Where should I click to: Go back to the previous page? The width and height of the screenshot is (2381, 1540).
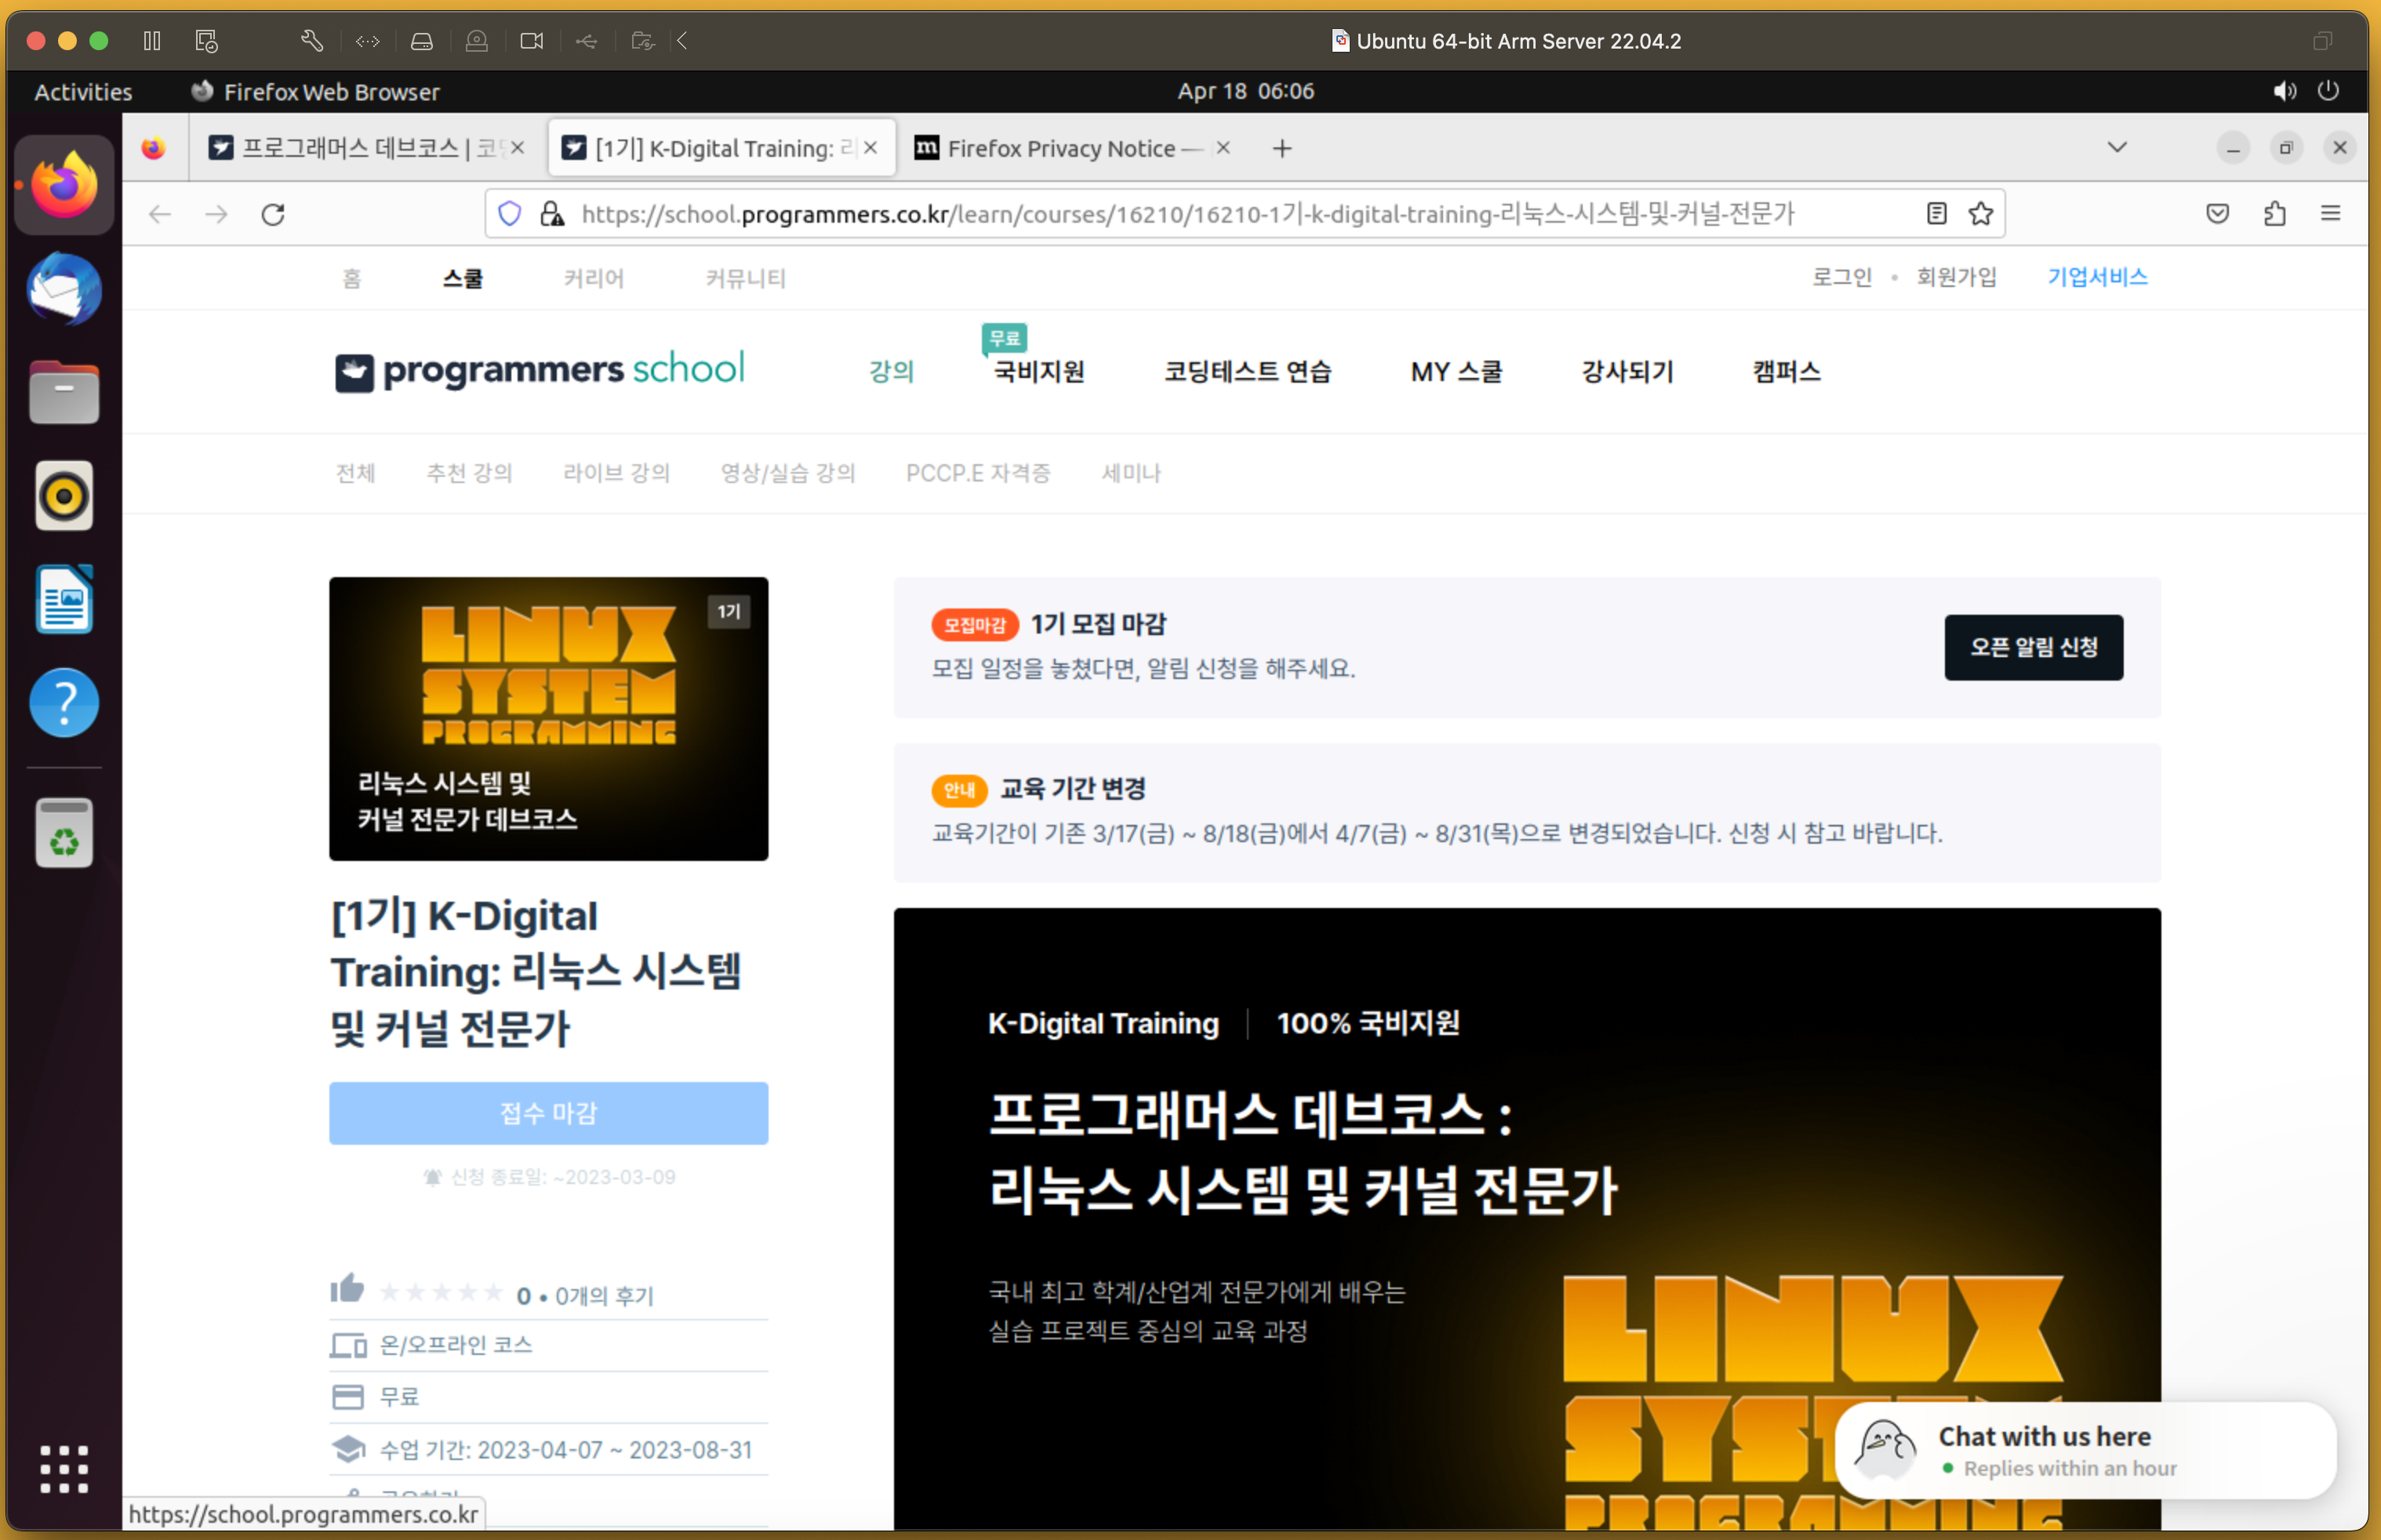pos(160,214)
